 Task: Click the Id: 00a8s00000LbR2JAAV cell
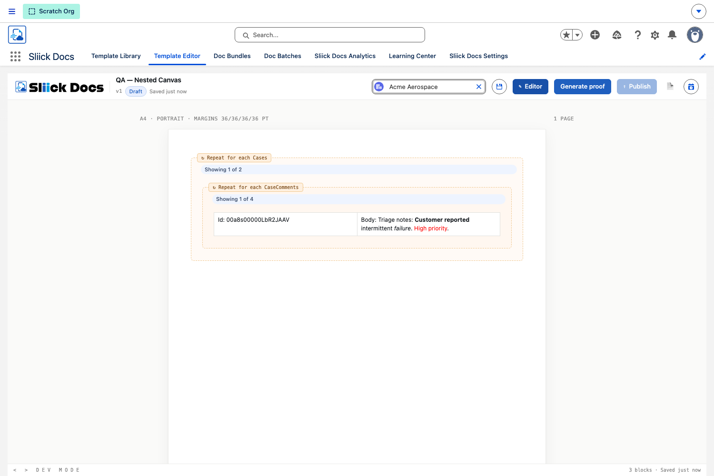(x=286, y=224)
